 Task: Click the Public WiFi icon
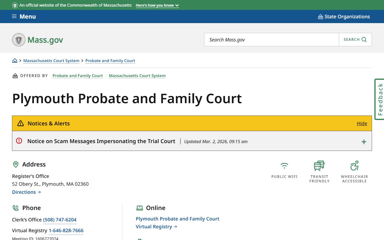tap(284, 166)
